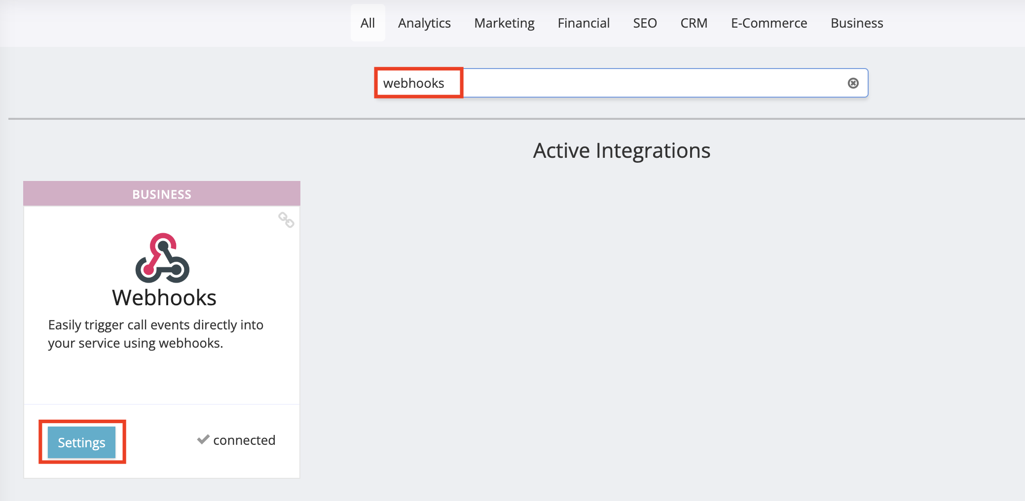Click inside the integrations search field
The width and height of the screenshot is (1025, 501).
click(641, 83)
